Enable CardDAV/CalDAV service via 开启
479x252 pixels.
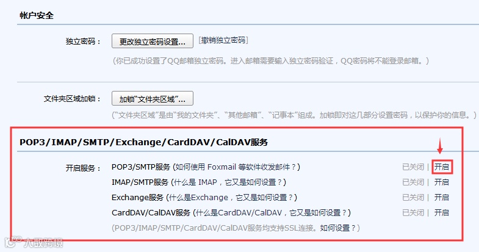tap(442, 212)
